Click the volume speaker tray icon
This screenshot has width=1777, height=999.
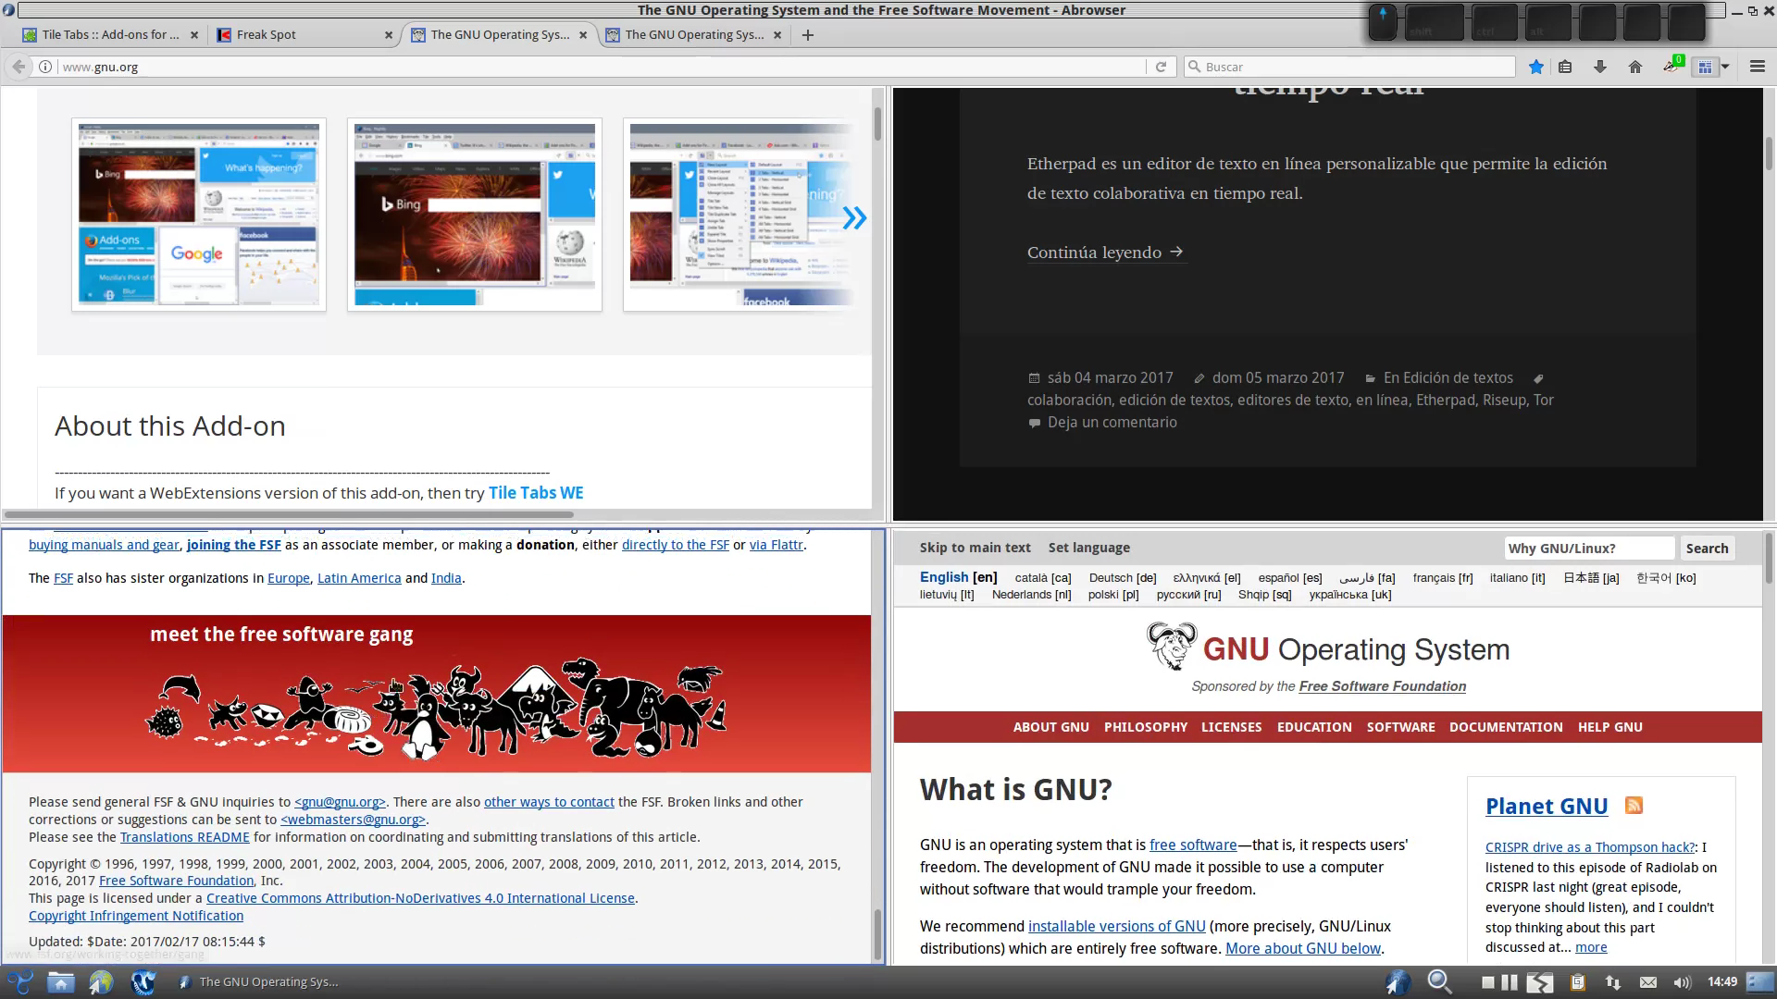1682,982
